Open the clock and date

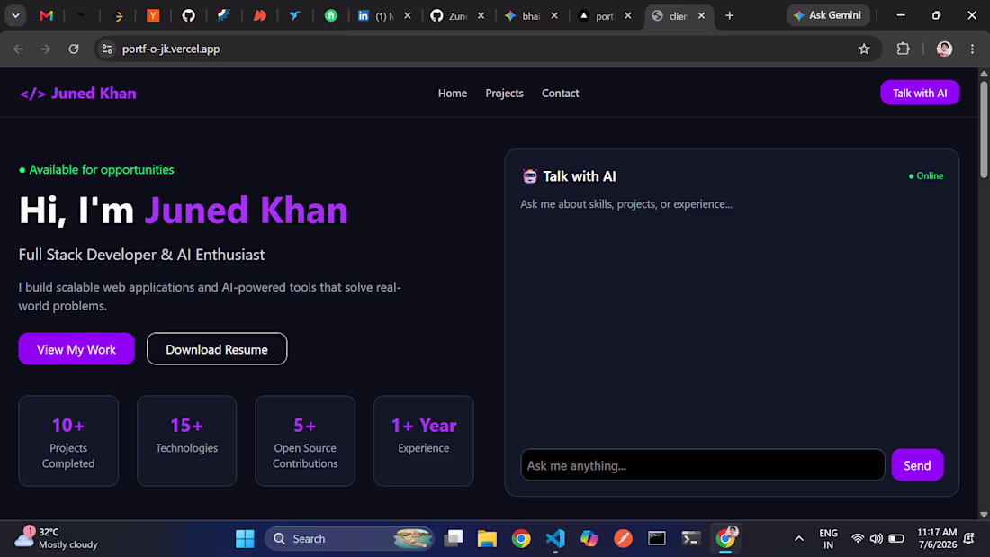coord(938,539)
